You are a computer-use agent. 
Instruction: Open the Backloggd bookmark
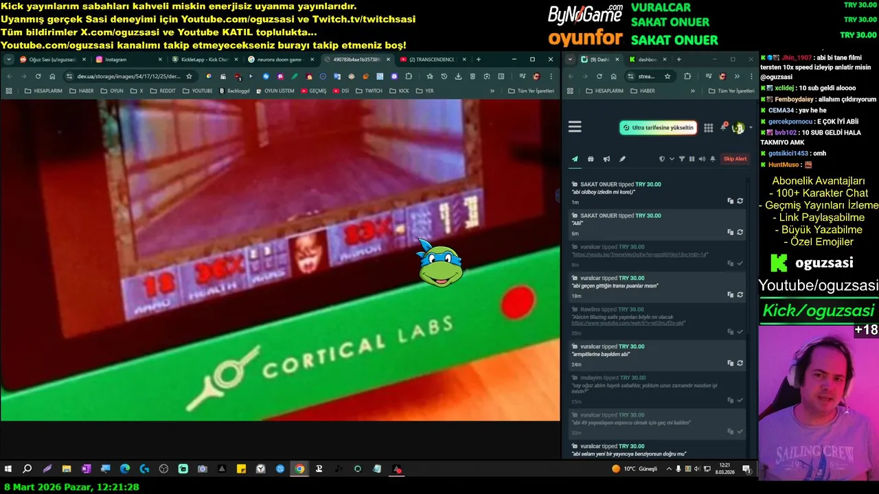[x=234, y=91]
